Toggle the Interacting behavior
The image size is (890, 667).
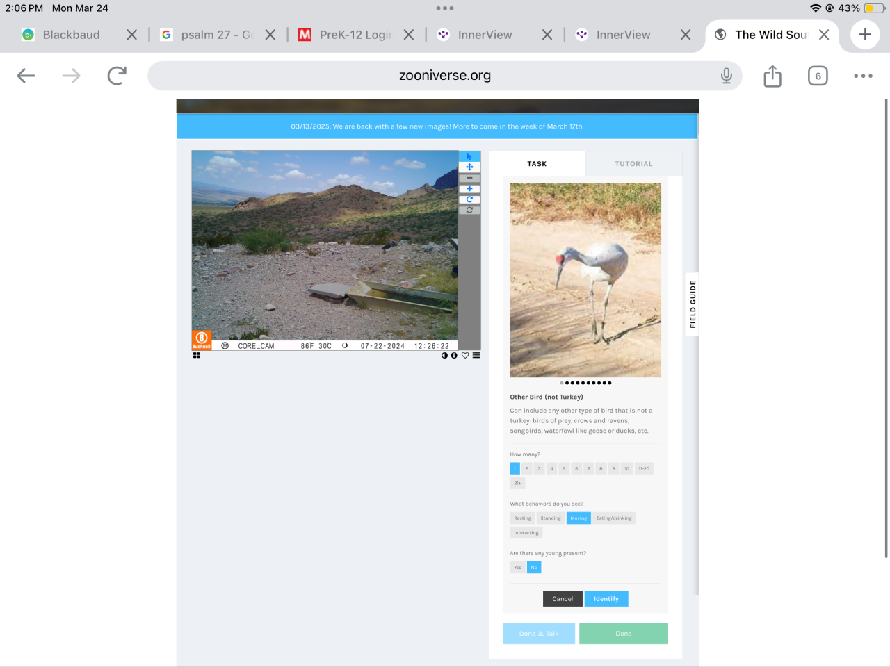pos(526,533)
